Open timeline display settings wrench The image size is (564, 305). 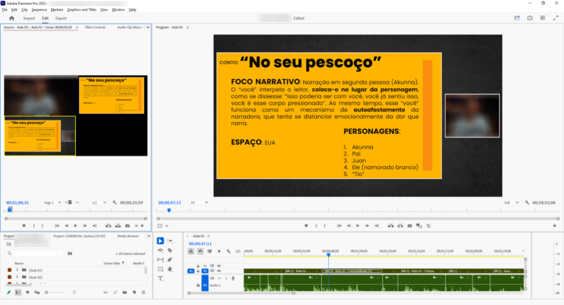[x=229, y=252]
